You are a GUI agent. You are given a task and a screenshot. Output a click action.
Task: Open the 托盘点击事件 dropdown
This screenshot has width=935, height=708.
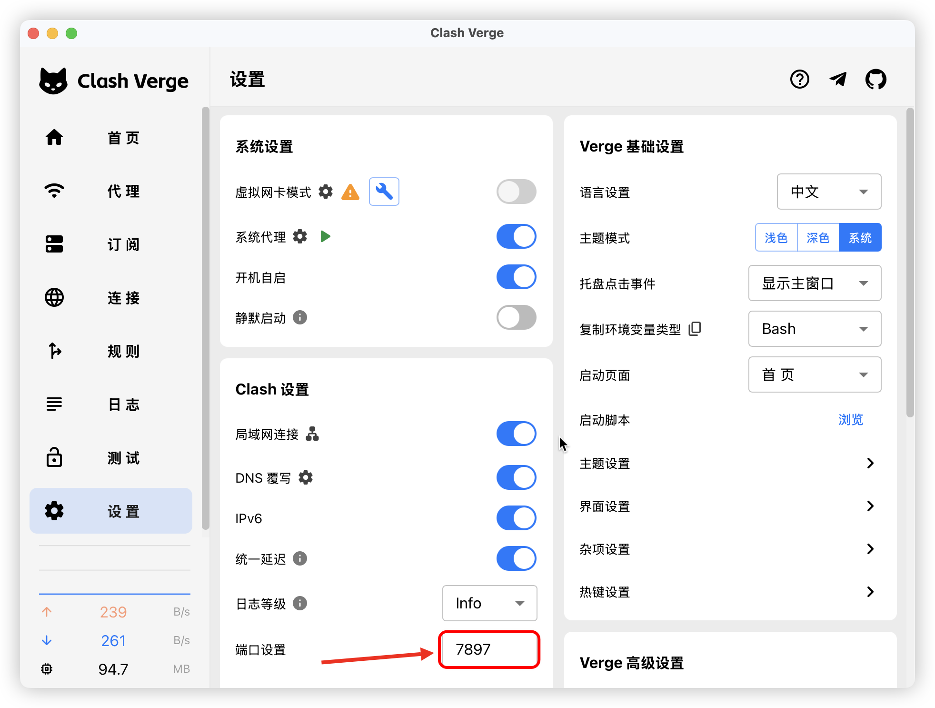click(x=815, y=283)
